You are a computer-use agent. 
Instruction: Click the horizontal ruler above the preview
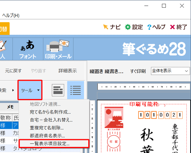click(x=144, y=87)
